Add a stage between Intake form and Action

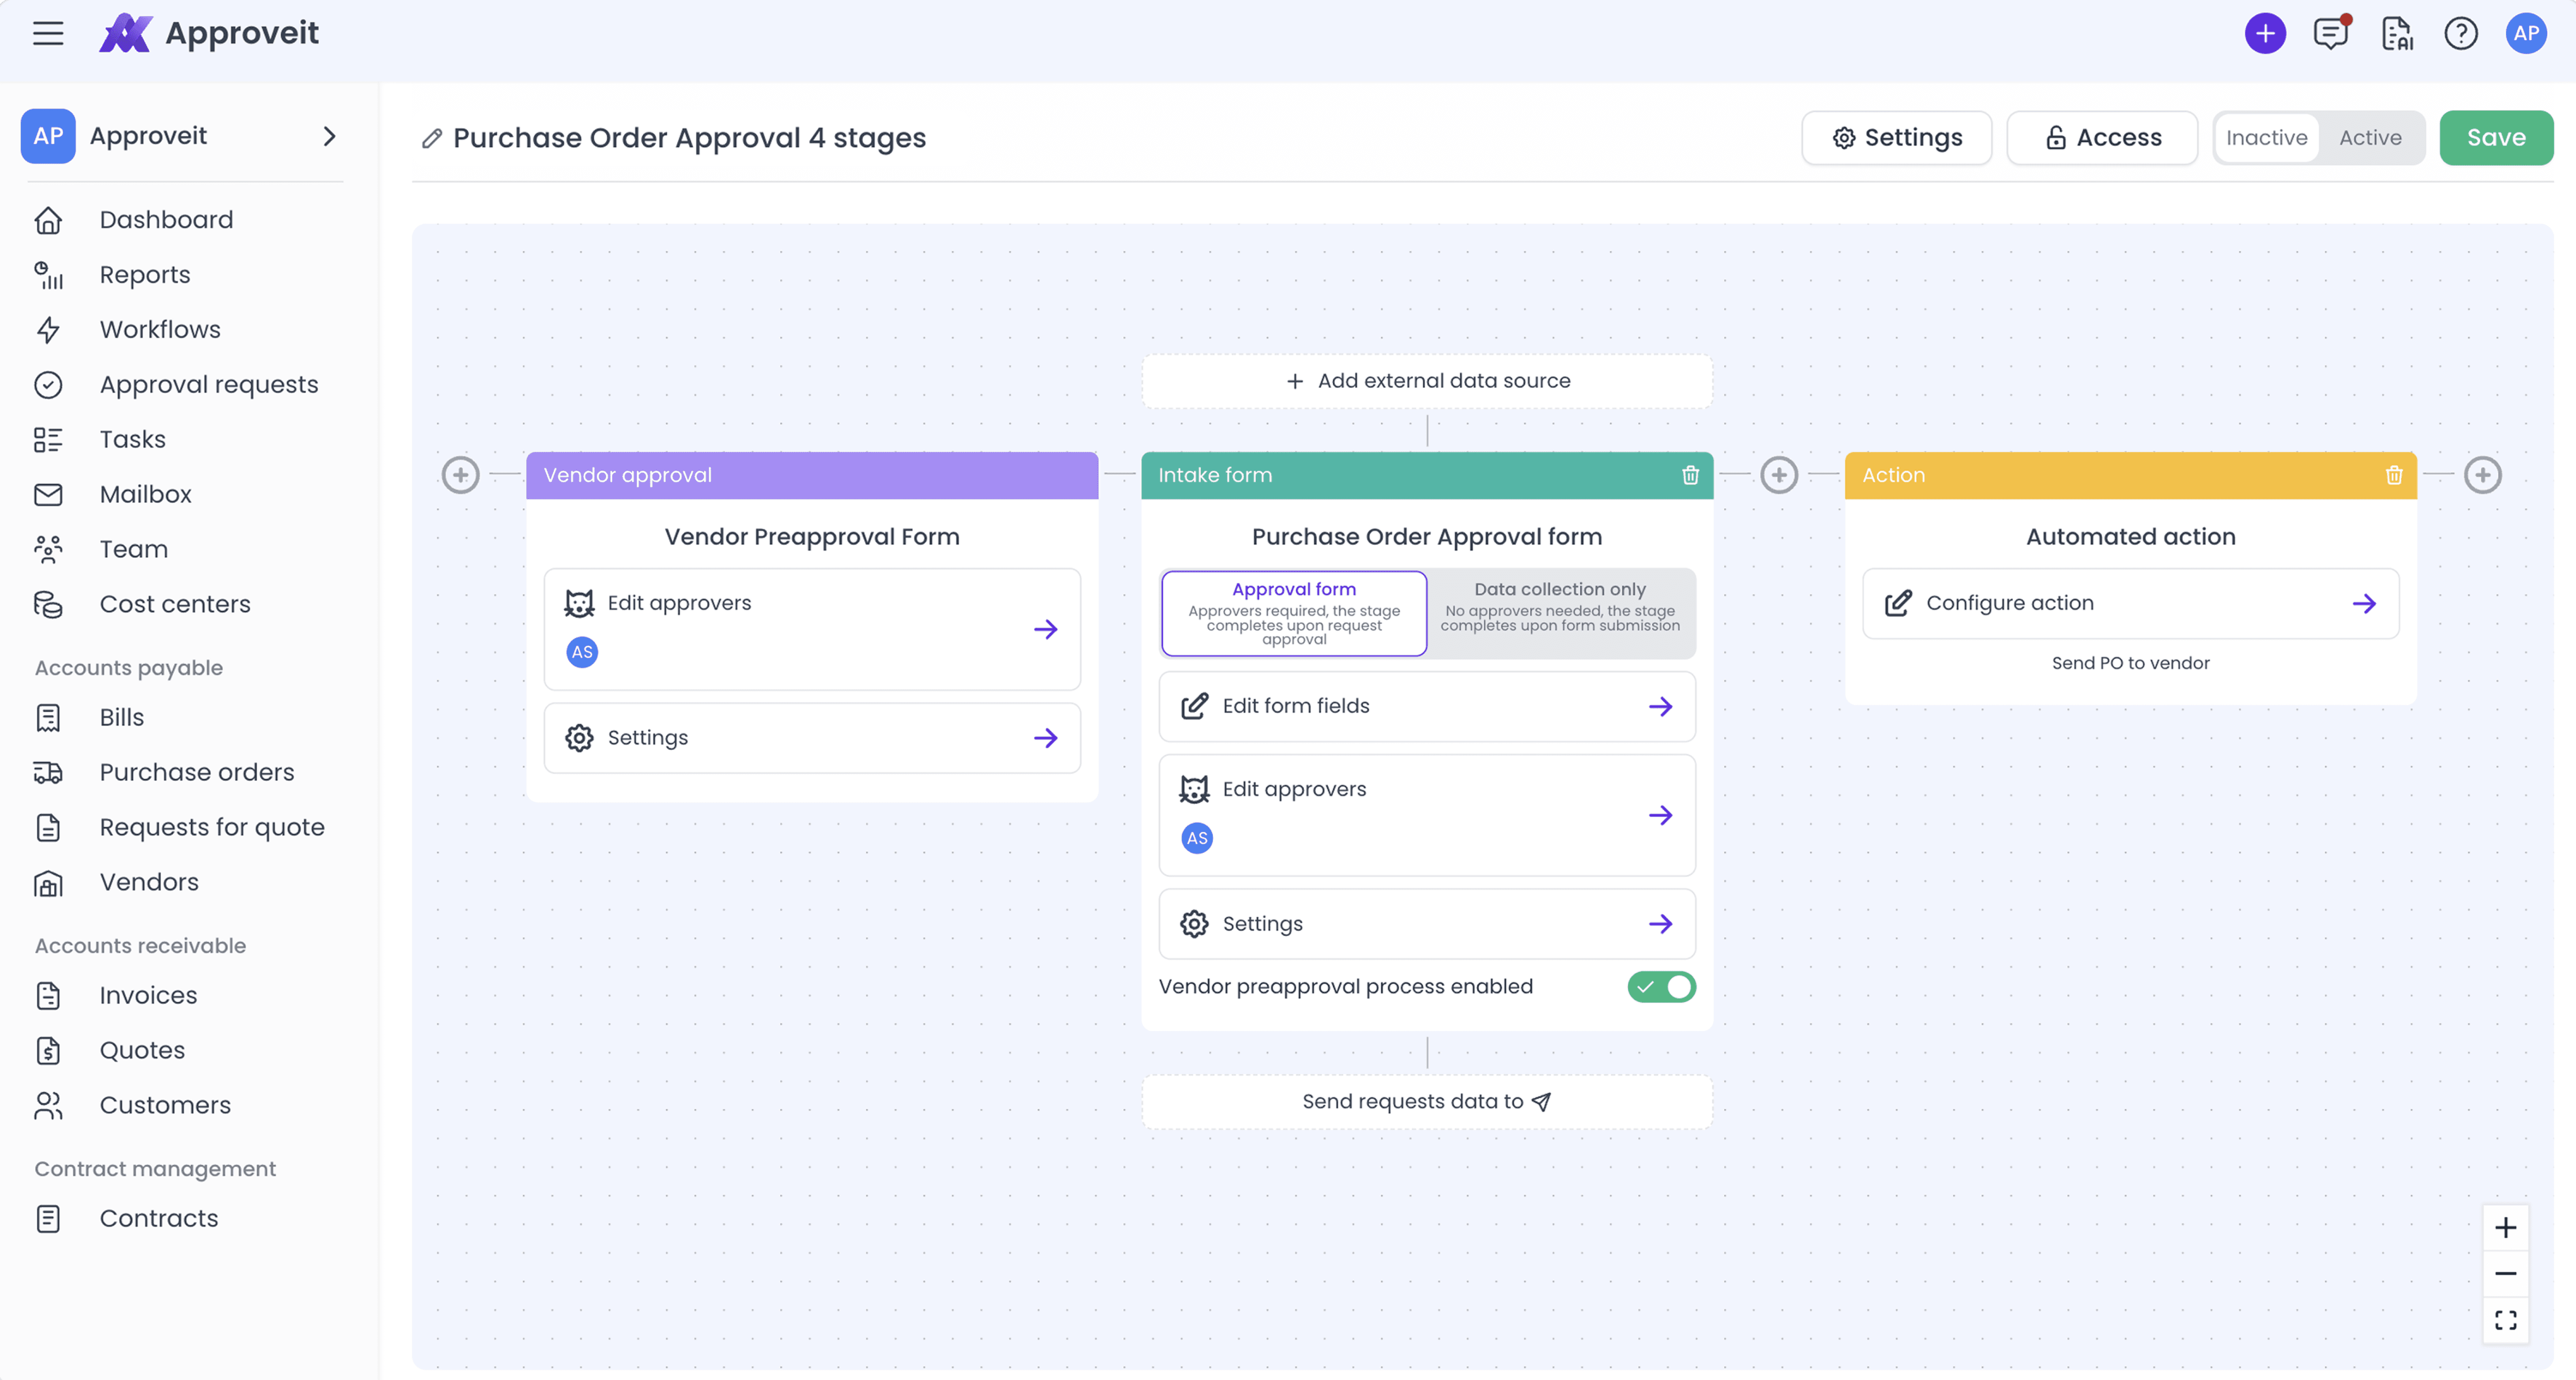tap(1779, 475)
